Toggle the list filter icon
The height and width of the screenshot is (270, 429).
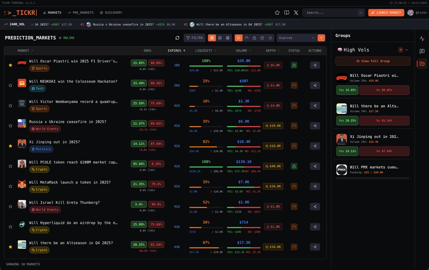pos(270,38)
